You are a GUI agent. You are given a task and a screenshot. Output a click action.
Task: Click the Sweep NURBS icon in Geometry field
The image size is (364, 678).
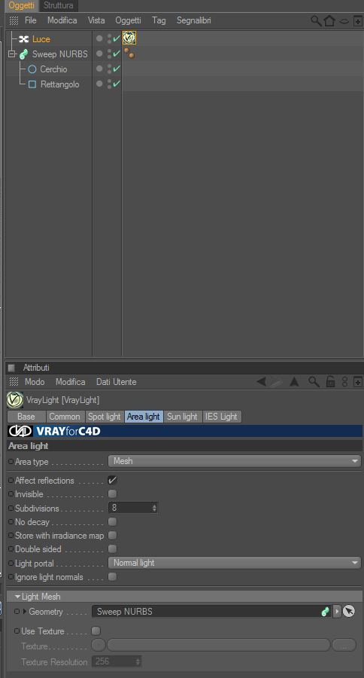[x=326, y=612]
